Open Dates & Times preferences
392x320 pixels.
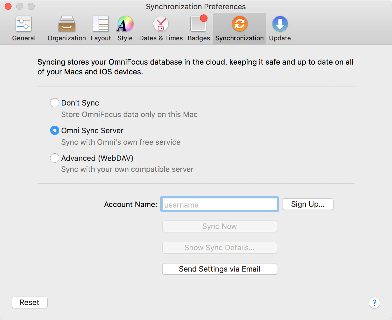pos(161,29)
